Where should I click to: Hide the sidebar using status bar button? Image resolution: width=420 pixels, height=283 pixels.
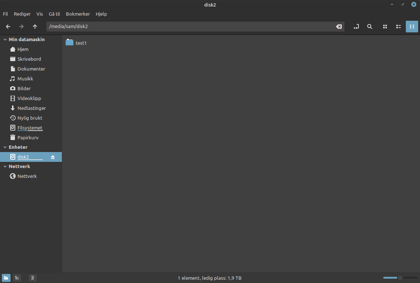pyautogui.click(x=32, y=278)
